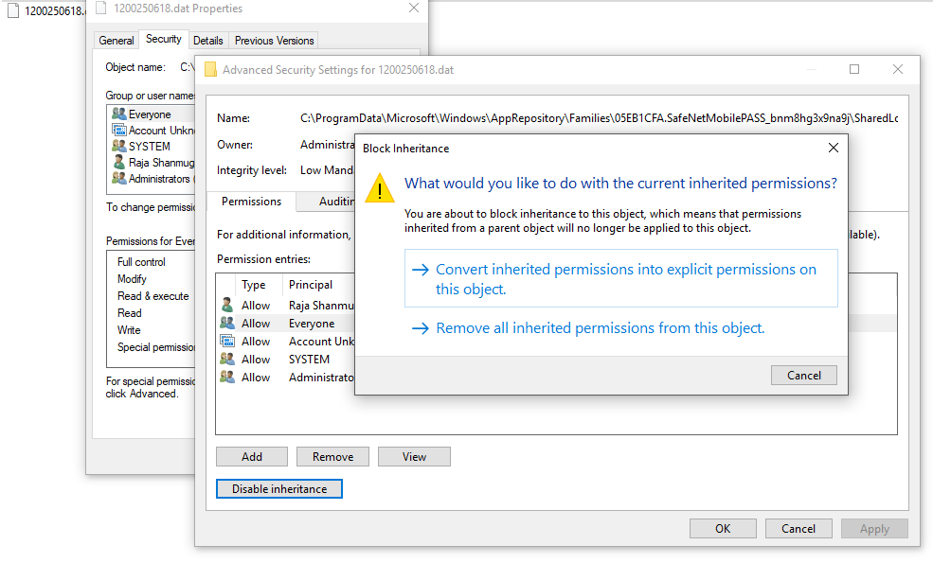Open the Previous Versions tab

coord(274,41)
